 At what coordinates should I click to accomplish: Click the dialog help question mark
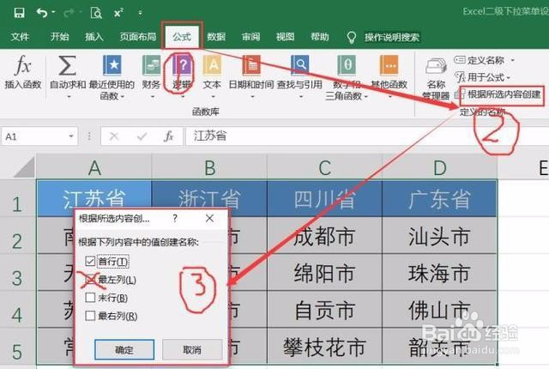175,219
